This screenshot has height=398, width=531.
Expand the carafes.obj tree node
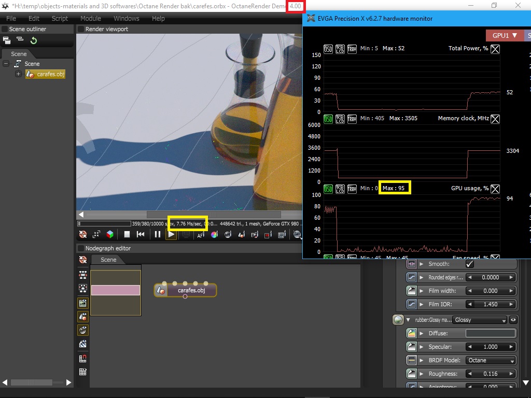tap(18, 74)
